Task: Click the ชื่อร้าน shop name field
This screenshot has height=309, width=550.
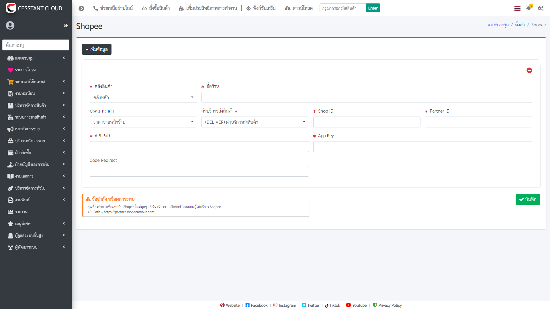Action: [x=367, y=97]
